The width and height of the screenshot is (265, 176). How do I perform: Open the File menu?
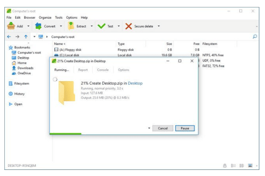(9, 17)
